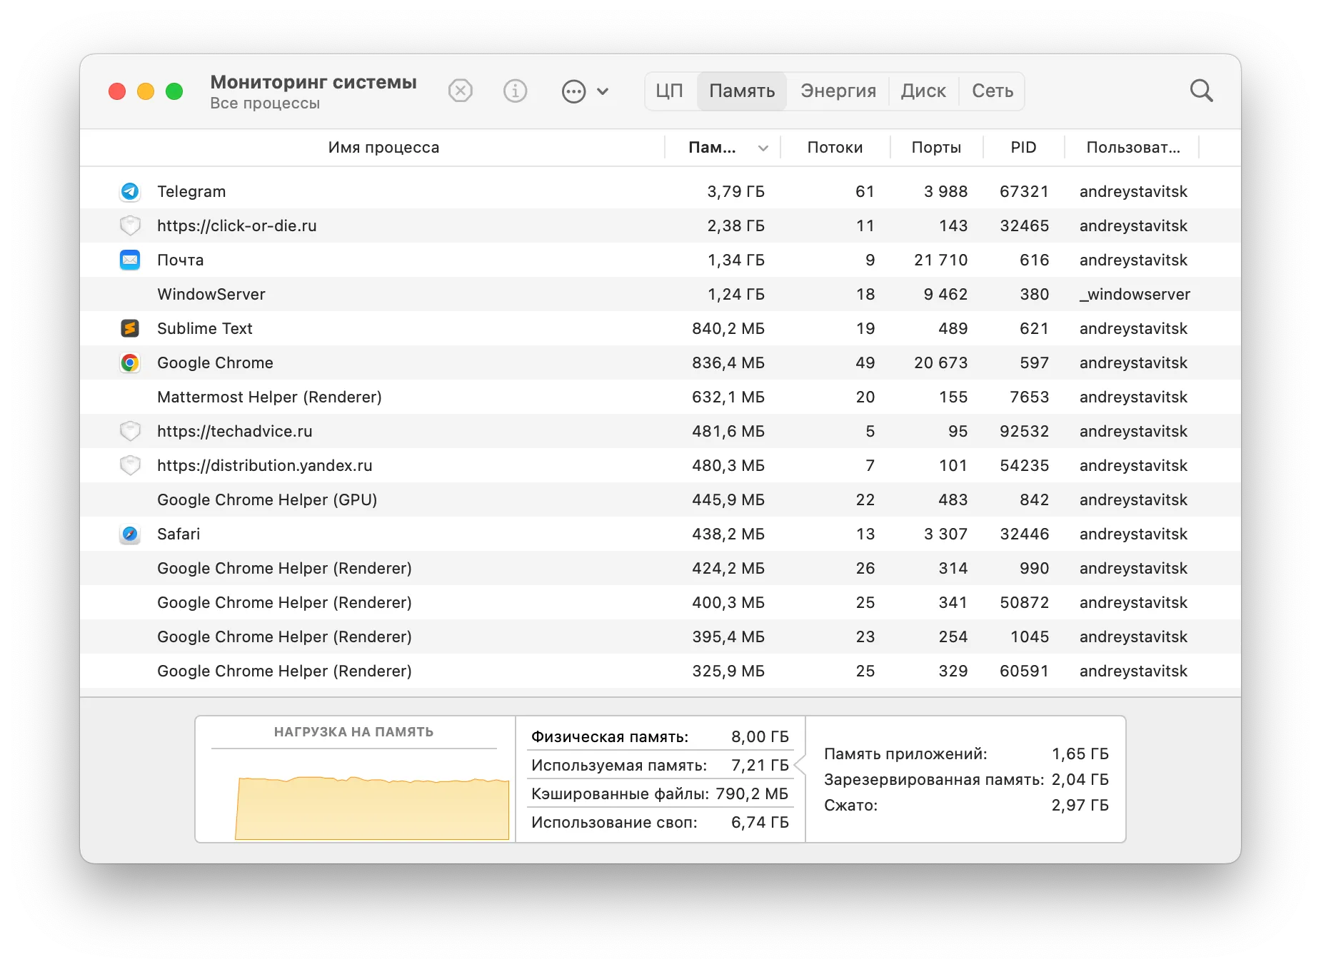
Task: Open the Диск tab
Action: [923, 91]
